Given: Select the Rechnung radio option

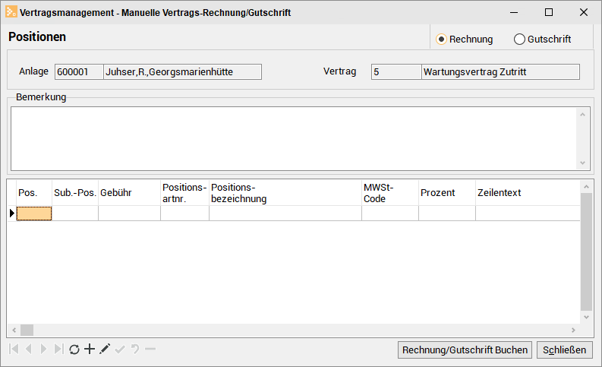Looking at the screenshot, I should [x=464, y=40].
